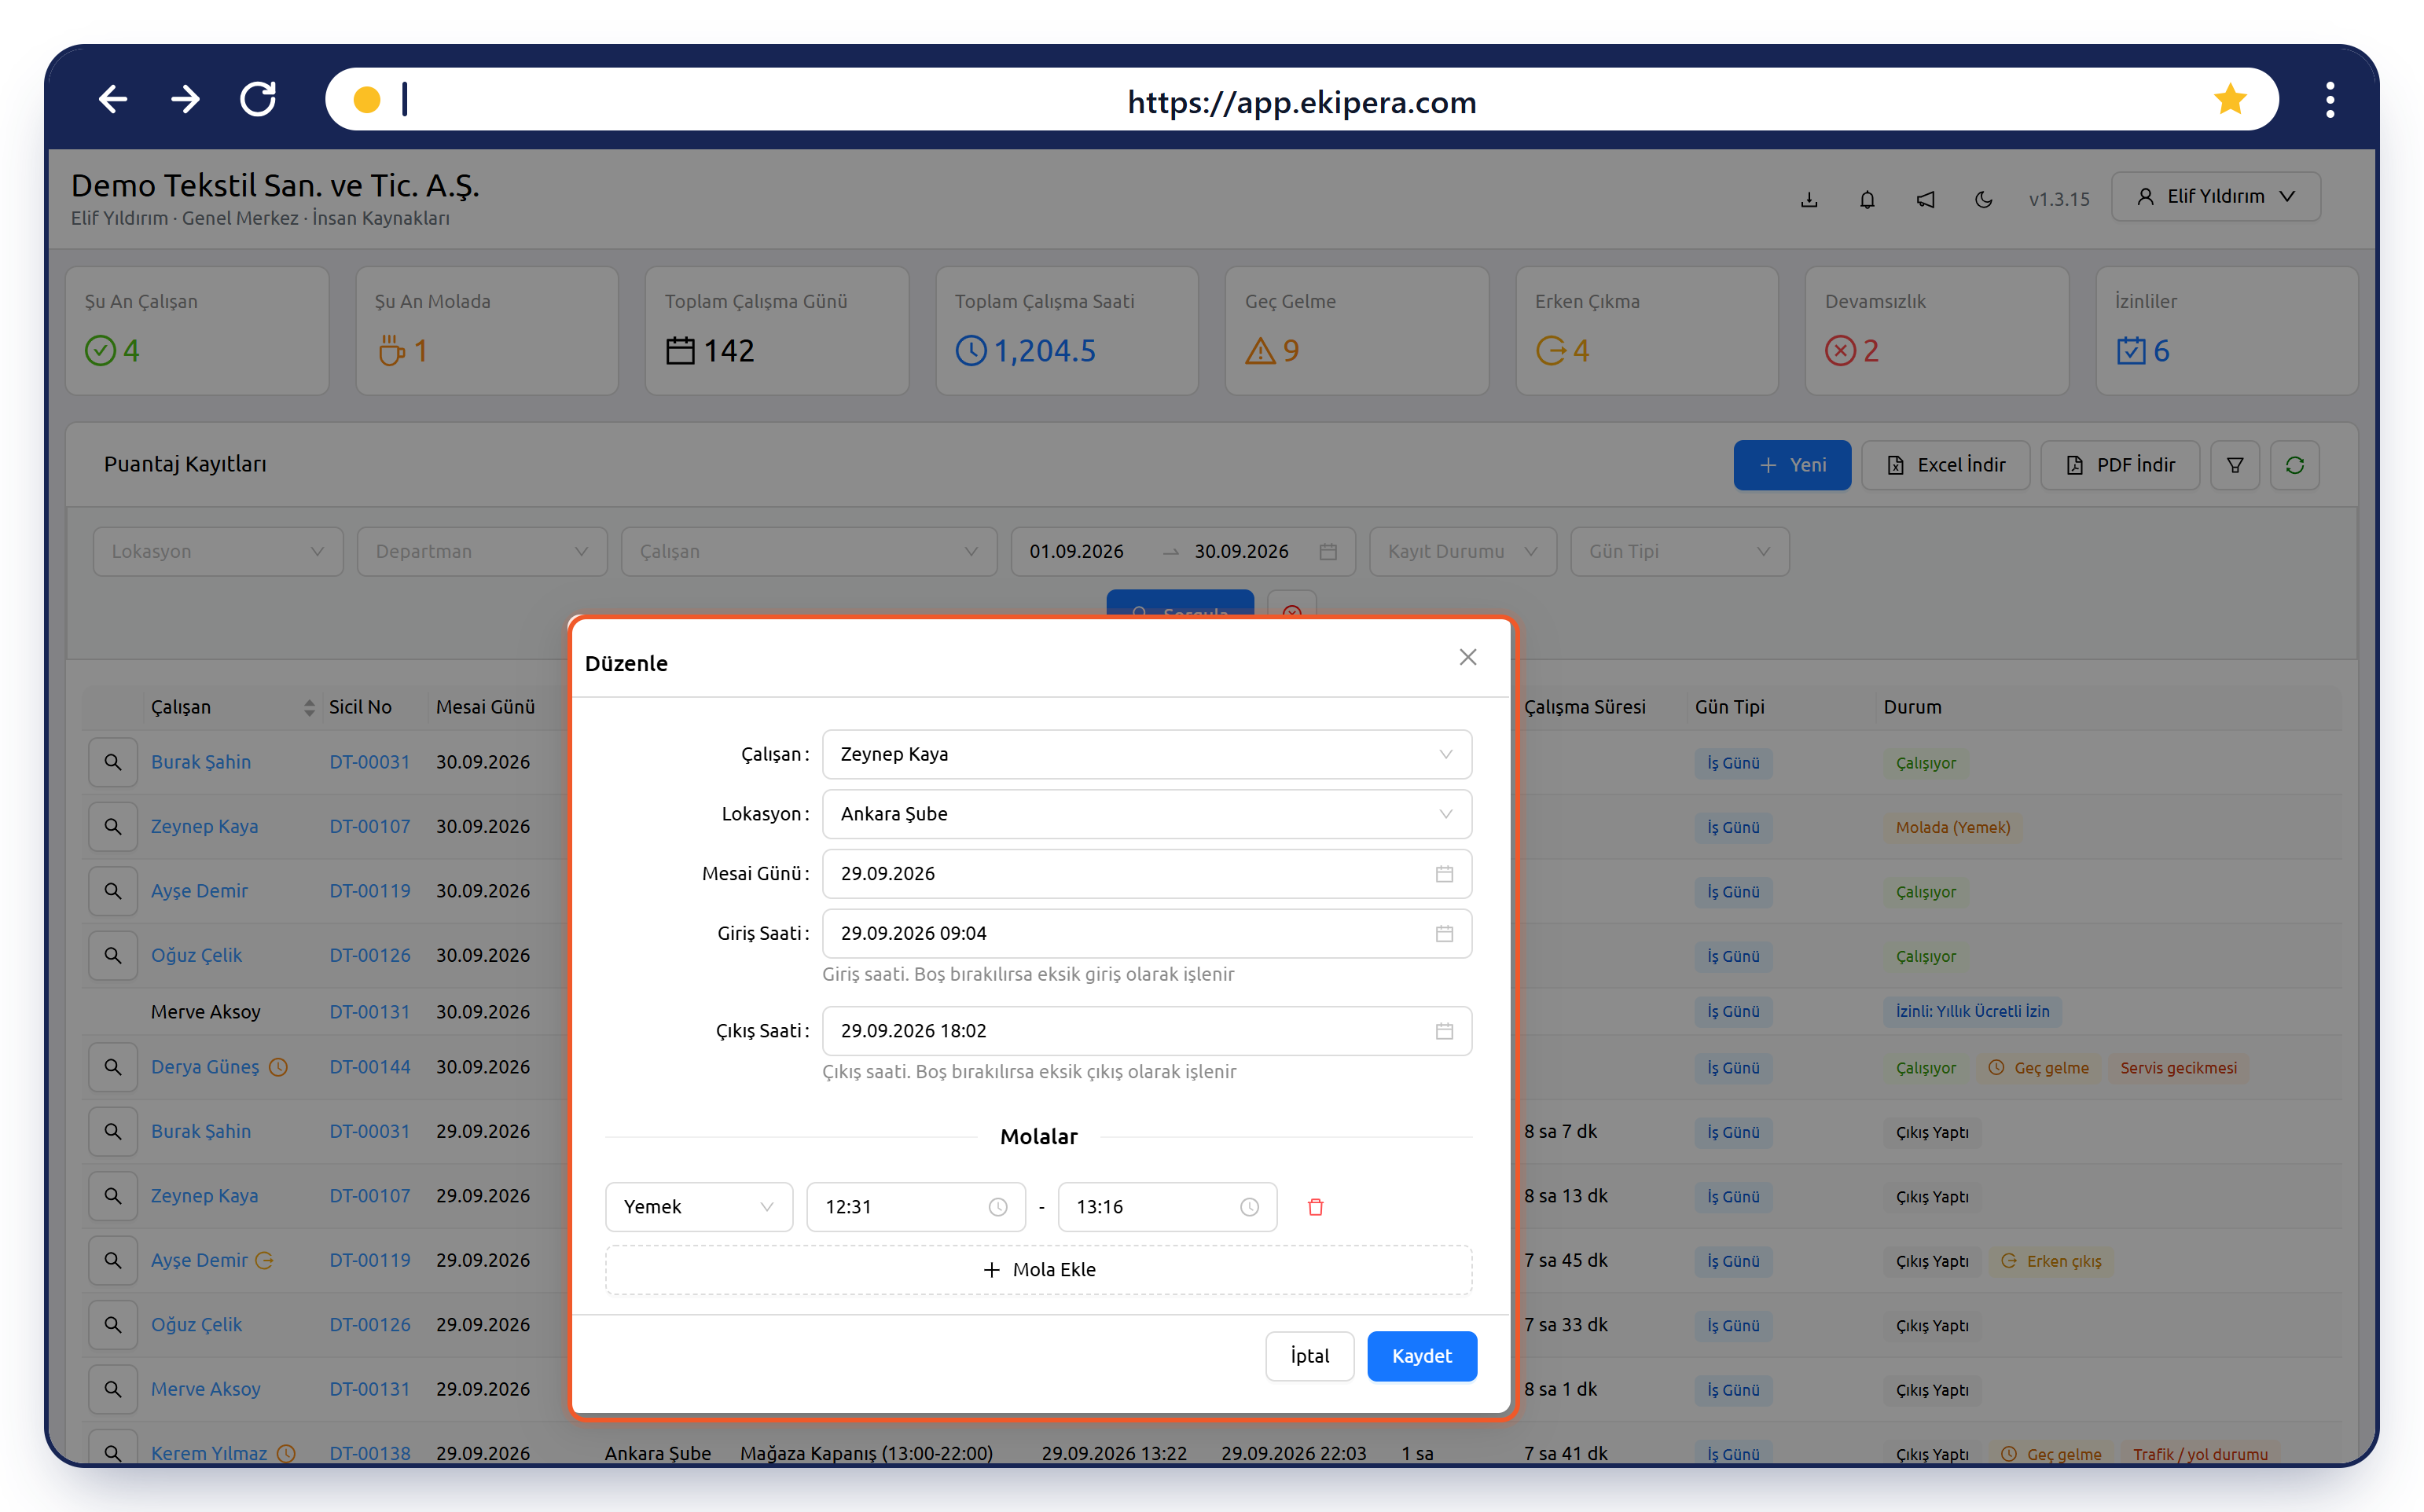Open calendar icon in Giriş Saati field
2424x1512 pixels.
pyautogui.click(x=1444, y=934)
